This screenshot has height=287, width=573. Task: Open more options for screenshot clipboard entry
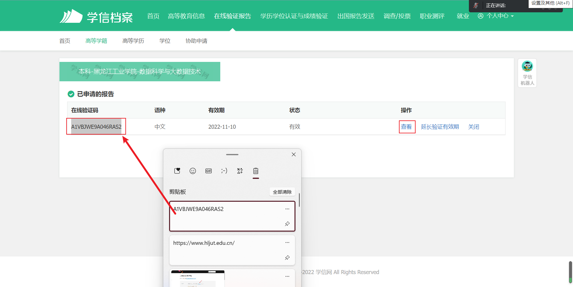(287, 277)
